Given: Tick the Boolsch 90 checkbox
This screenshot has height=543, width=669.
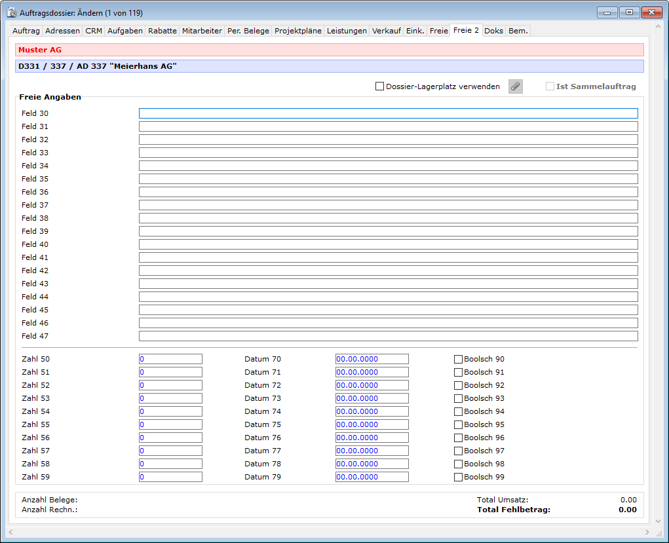Looking at the screenshot, I should coord(458,359).
